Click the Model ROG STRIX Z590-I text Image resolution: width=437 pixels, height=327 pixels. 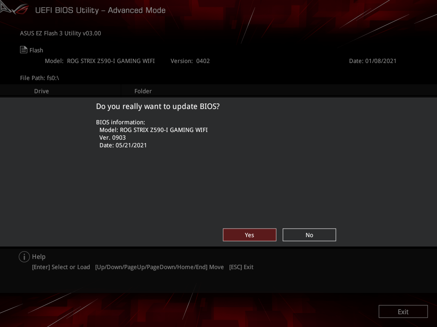(x=100, y=61)
